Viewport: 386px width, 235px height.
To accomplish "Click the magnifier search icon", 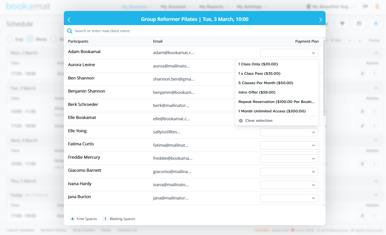I will 70,31.
